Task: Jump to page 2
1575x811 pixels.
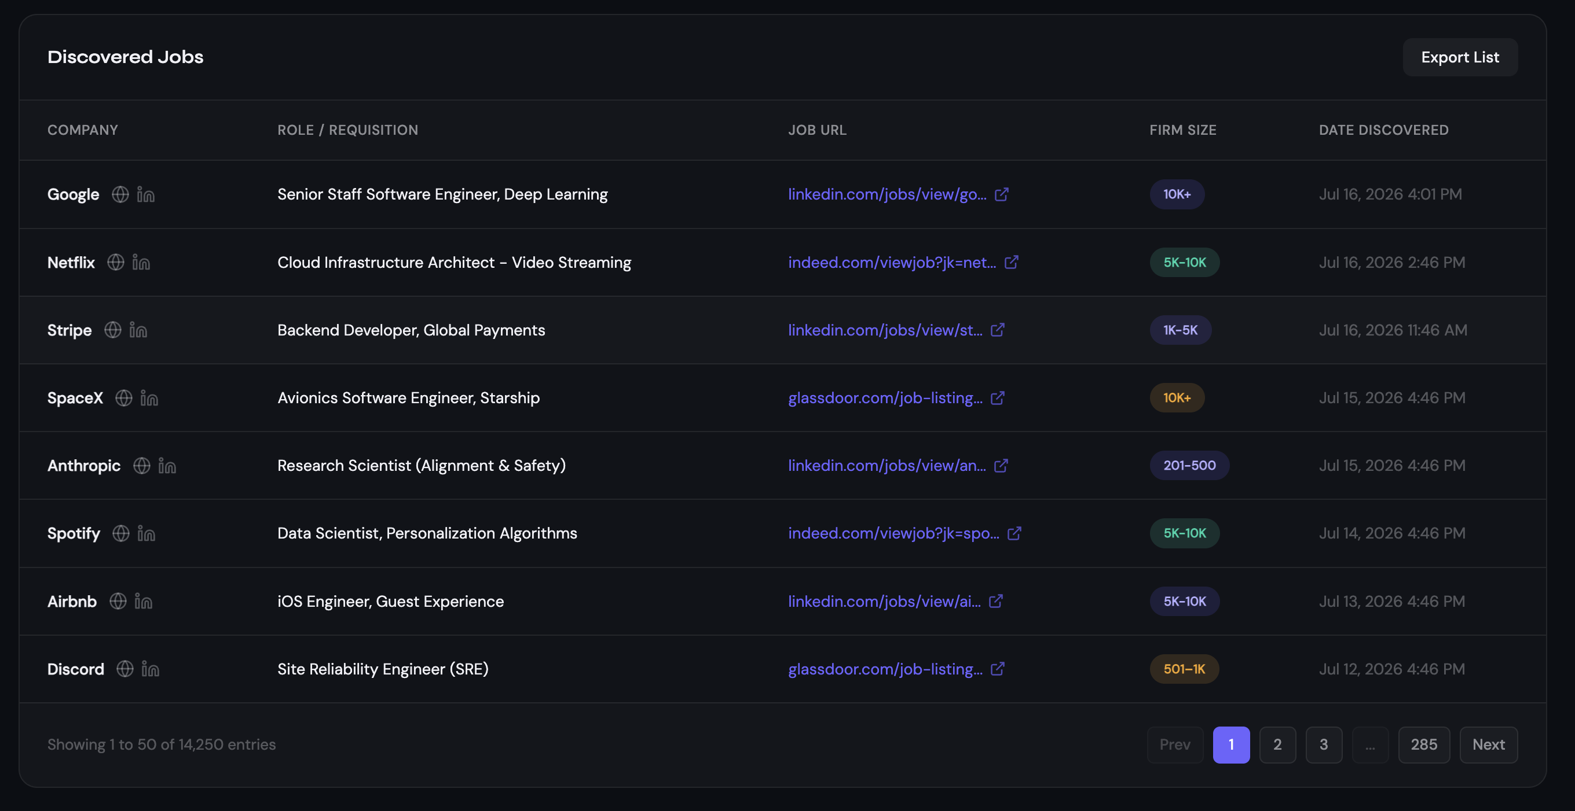Action: point(1278,744)
